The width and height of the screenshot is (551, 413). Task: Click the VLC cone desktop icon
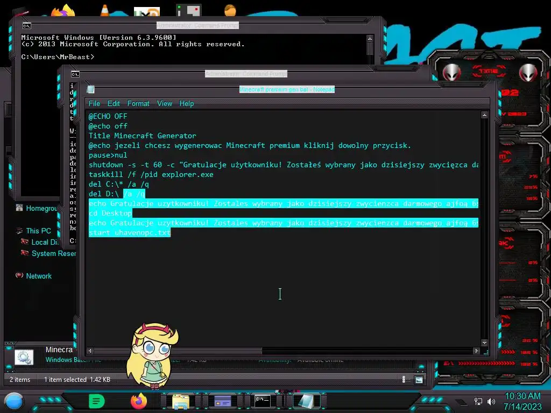click(x=104, y=11)
